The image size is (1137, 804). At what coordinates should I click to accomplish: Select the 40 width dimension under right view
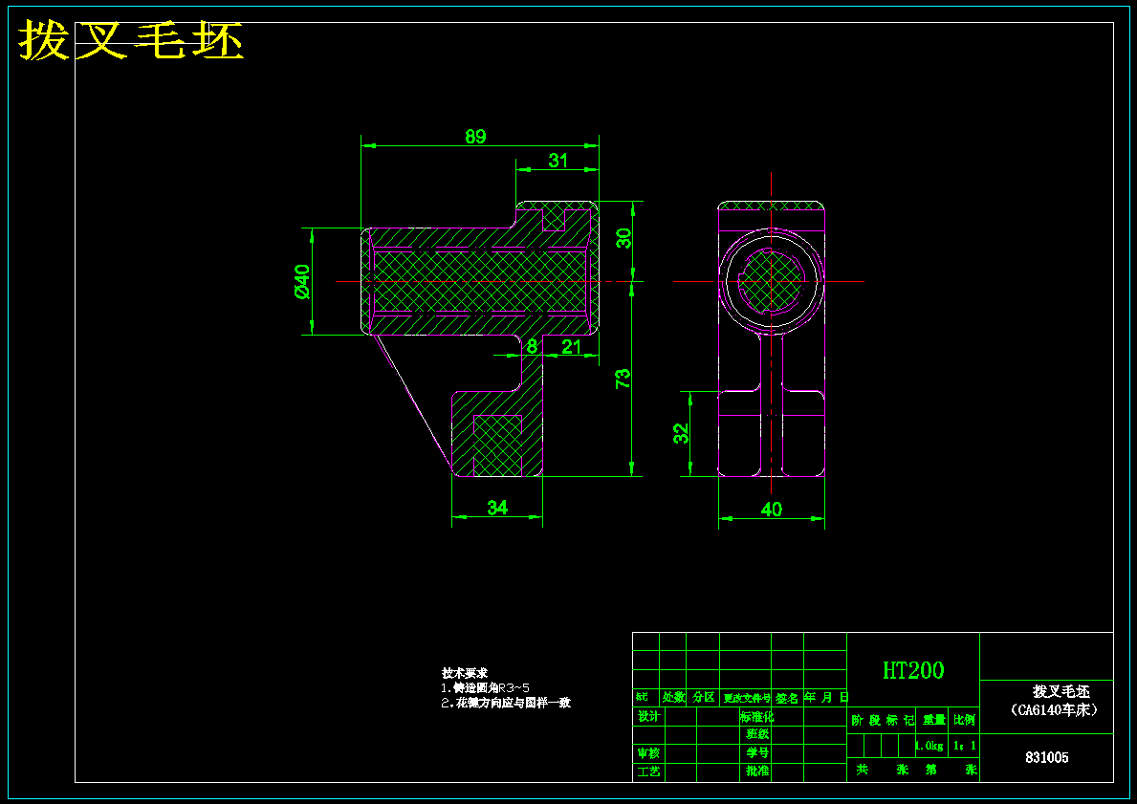coord(772,510)
